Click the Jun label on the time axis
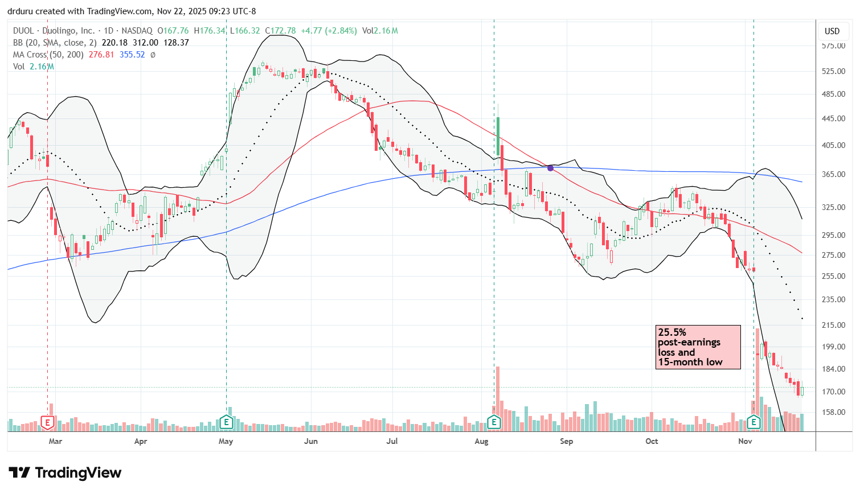 pyautogui.click(x=310, y=441)
